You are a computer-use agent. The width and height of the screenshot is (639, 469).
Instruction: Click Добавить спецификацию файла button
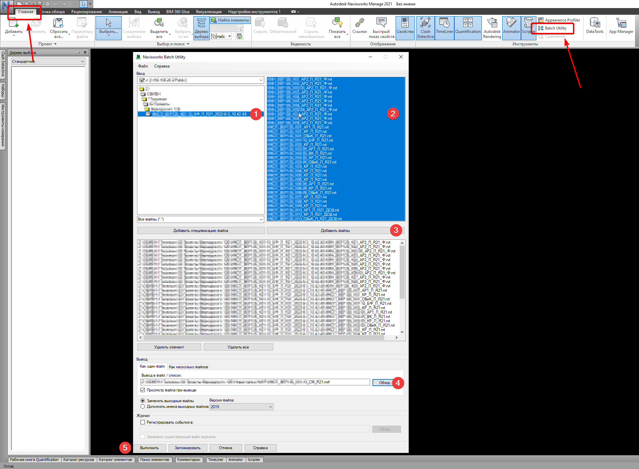tap(200, 231)
